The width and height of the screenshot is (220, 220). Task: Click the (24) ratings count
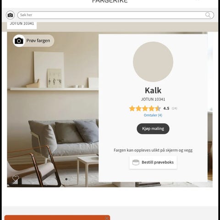(x=174, y=109)
